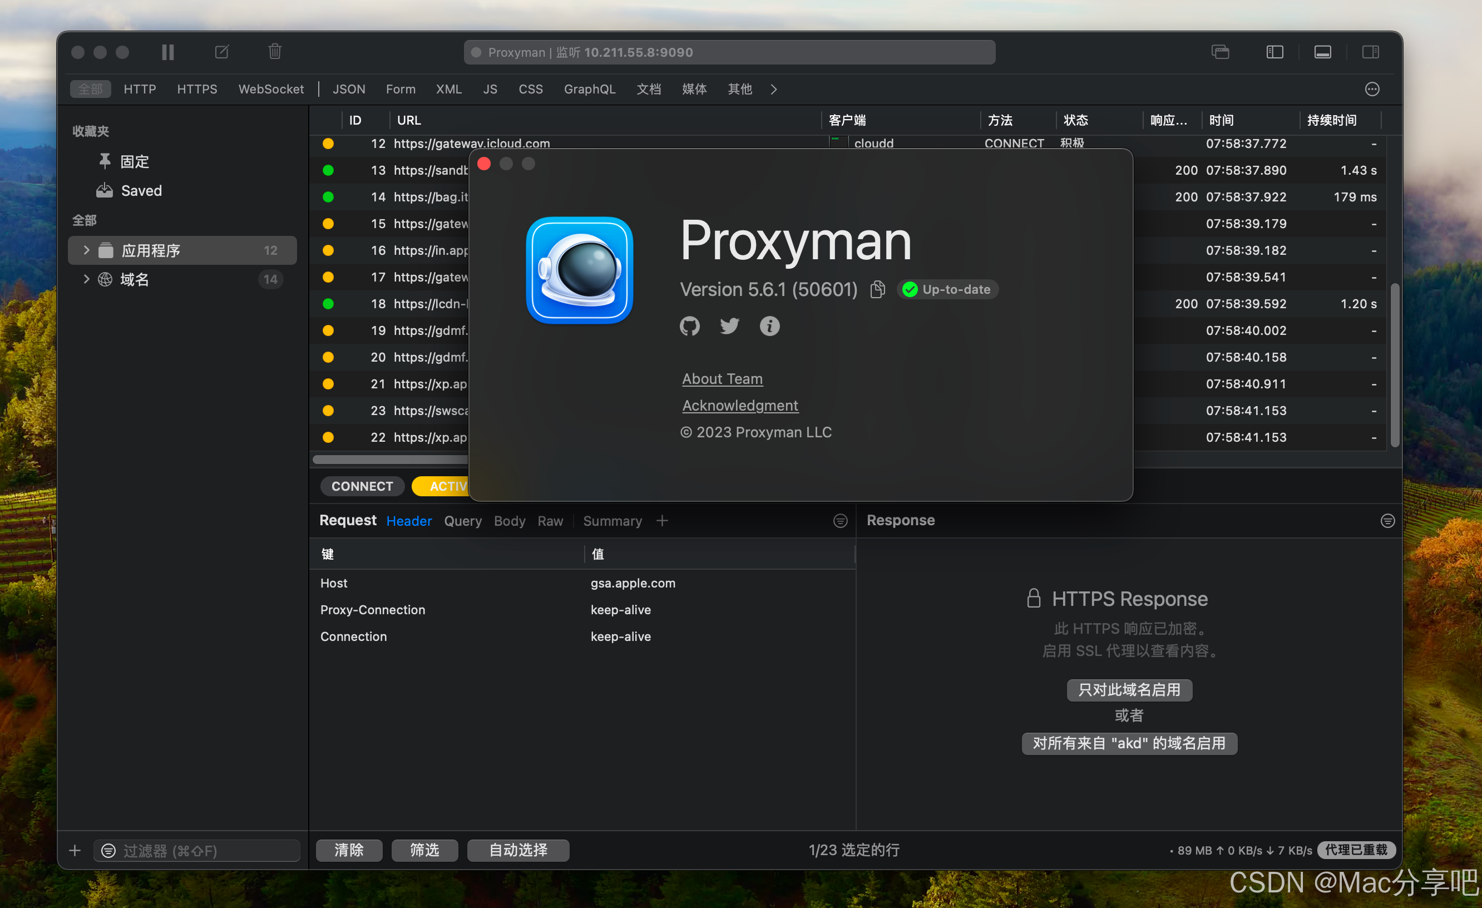Switch to request Summary tab

(612, 521)
